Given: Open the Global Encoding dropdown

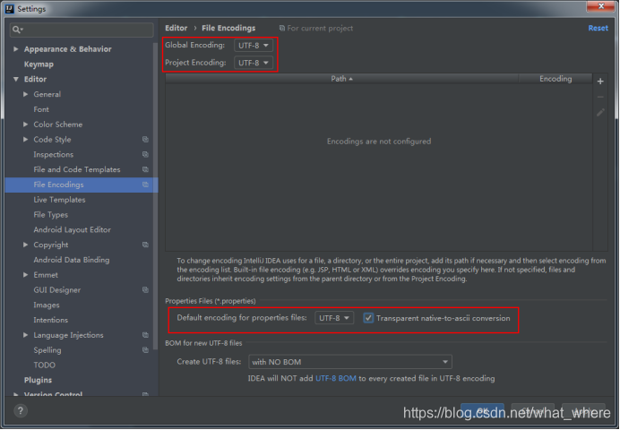Looking at the screenshot, I should [254, 46].
